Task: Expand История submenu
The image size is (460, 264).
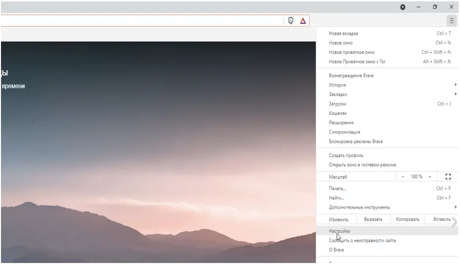Action: (x=387, y=85)
